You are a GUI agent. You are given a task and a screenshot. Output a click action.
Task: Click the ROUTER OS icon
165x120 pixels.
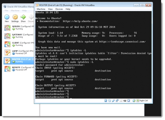[7, 61]
